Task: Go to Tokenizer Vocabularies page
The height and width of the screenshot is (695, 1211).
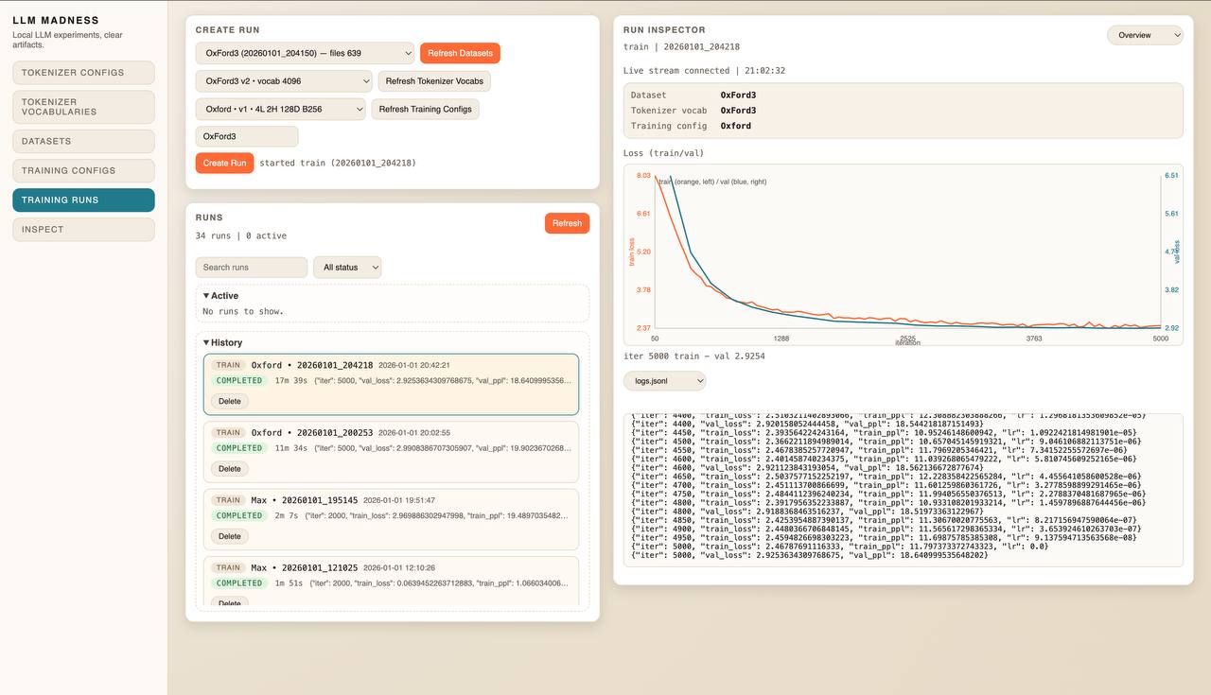Action: point(83,107)
